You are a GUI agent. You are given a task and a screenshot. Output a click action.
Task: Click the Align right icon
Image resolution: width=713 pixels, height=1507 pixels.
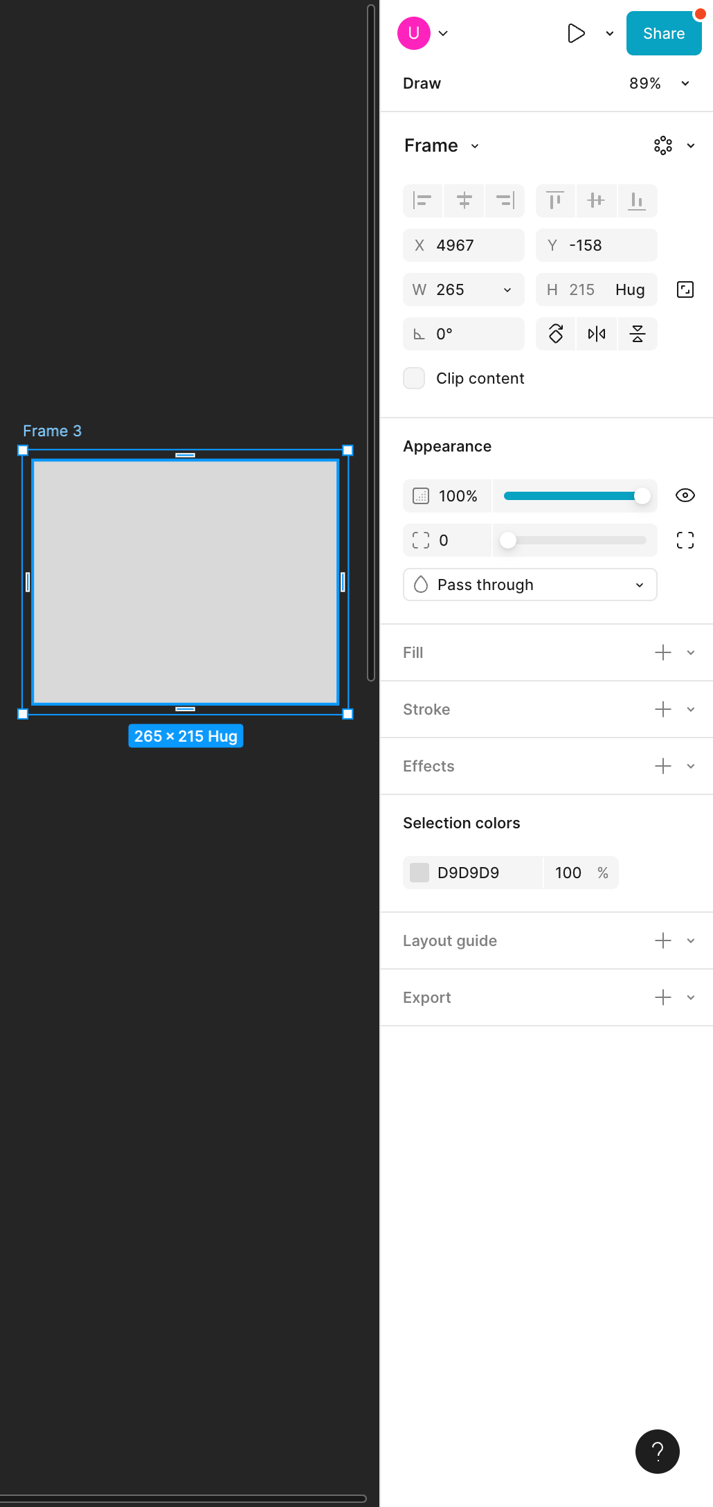(505, 201)
